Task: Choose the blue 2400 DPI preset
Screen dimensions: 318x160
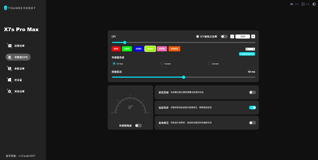Action: pyautogui.click(x=139, y=49)
